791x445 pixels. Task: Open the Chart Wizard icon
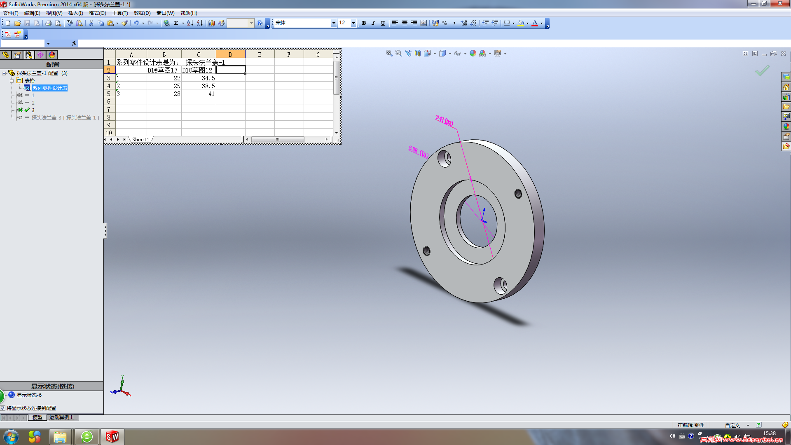tap(211, 23)
